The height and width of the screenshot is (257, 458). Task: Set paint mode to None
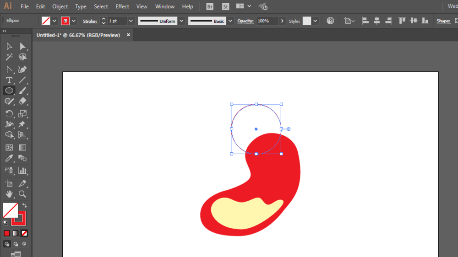(x=25, y=233)
